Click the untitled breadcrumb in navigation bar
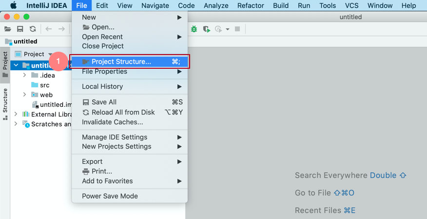This screenshot has width=427, height=219. click(21, 41)
